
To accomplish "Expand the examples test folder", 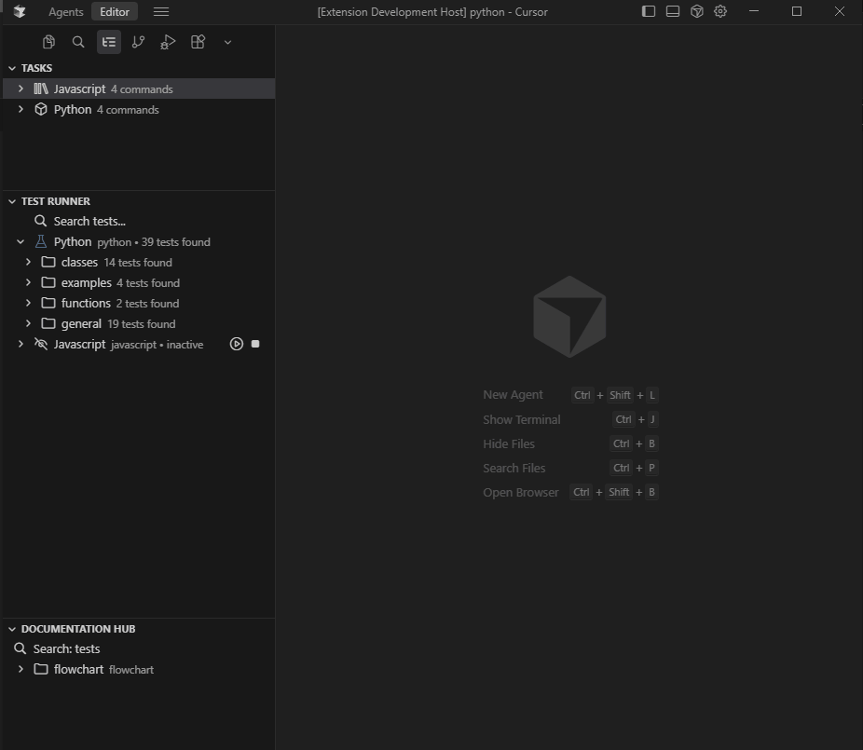I will tap(29, 283).
